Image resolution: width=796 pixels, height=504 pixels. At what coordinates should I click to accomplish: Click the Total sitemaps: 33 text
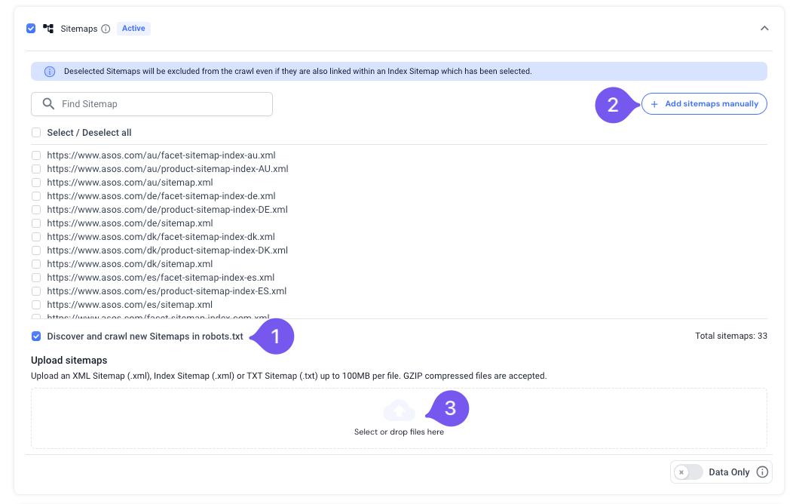[731, 336]
